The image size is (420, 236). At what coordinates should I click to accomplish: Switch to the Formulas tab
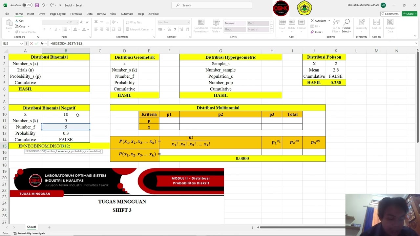click(x=76, y=14)
